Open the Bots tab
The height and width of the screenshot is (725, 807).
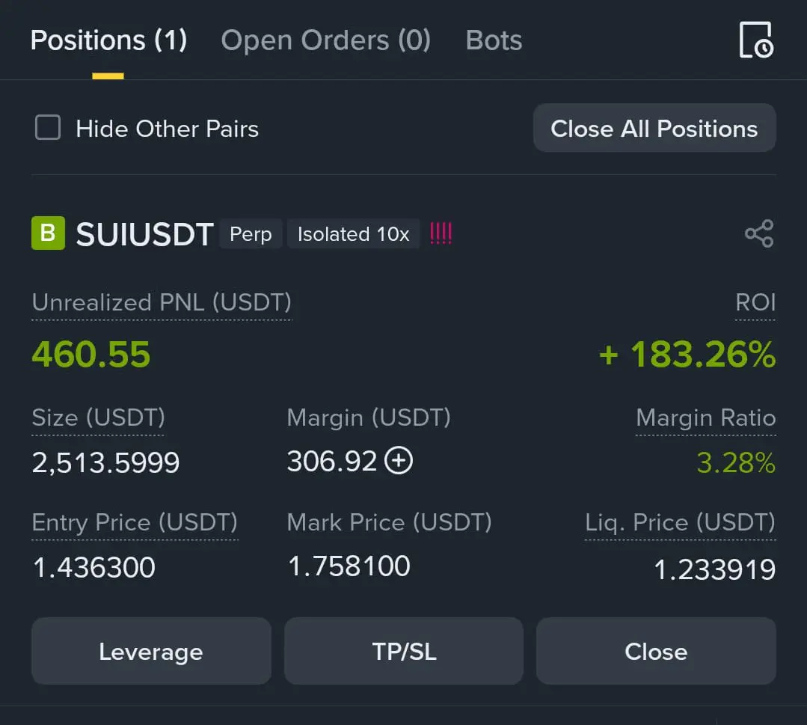pyautogui.click(x=494, y=40)
